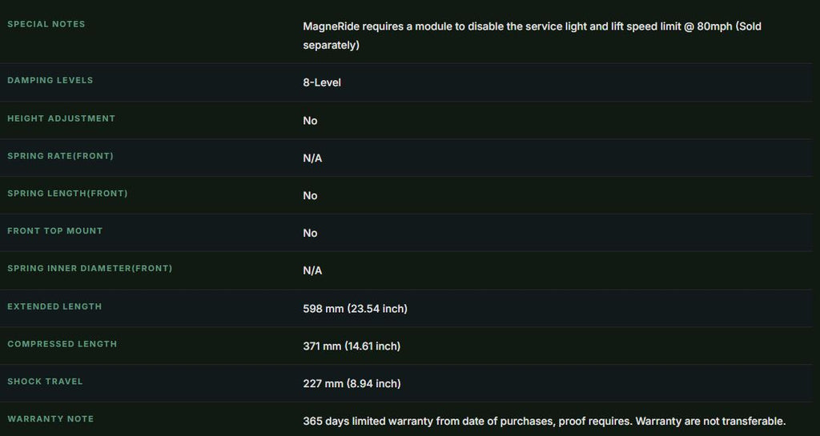Screen dimensions: 820x436
Task: Click the SPRING LENGTH(FRONT) label
Action: 67,194
